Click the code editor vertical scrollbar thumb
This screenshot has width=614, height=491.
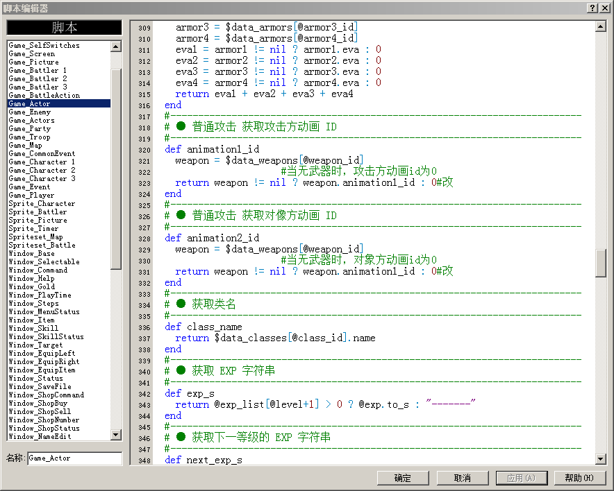click(600, 263)
